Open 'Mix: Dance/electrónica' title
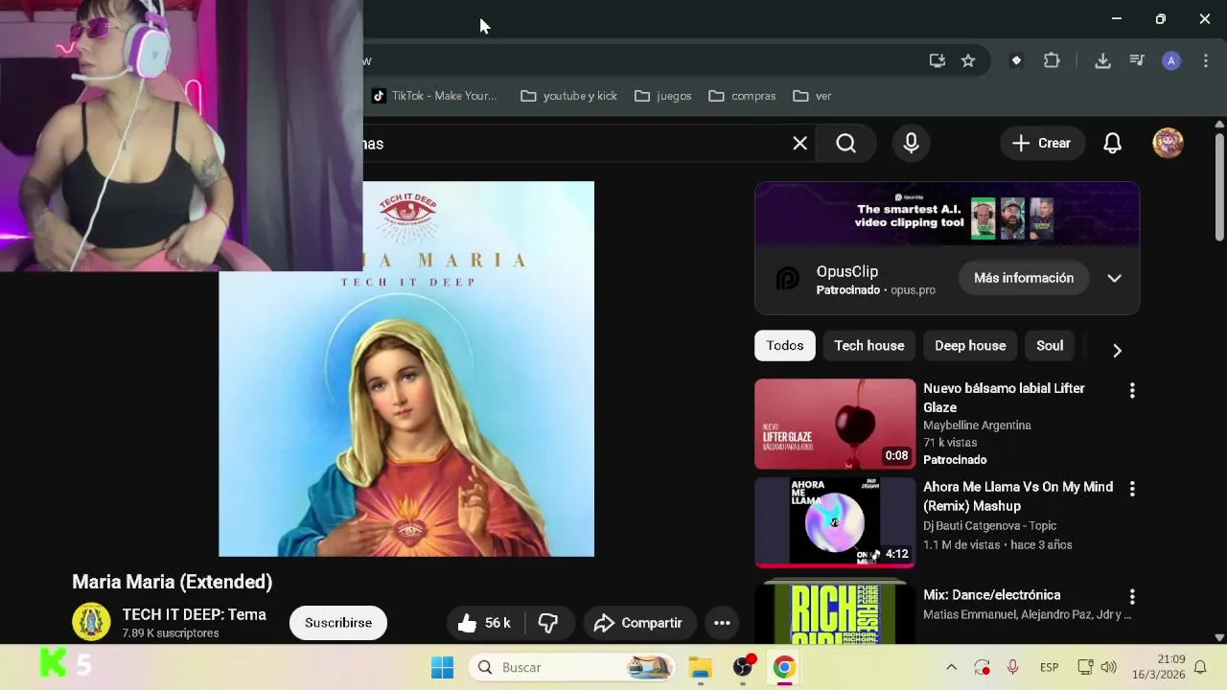The image size is (1227, 690). (x=991, y=595)
